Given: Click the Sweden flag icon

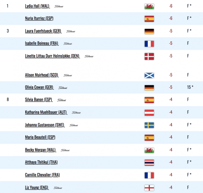Looking at the screenshot, I should [x=149, y=125].
